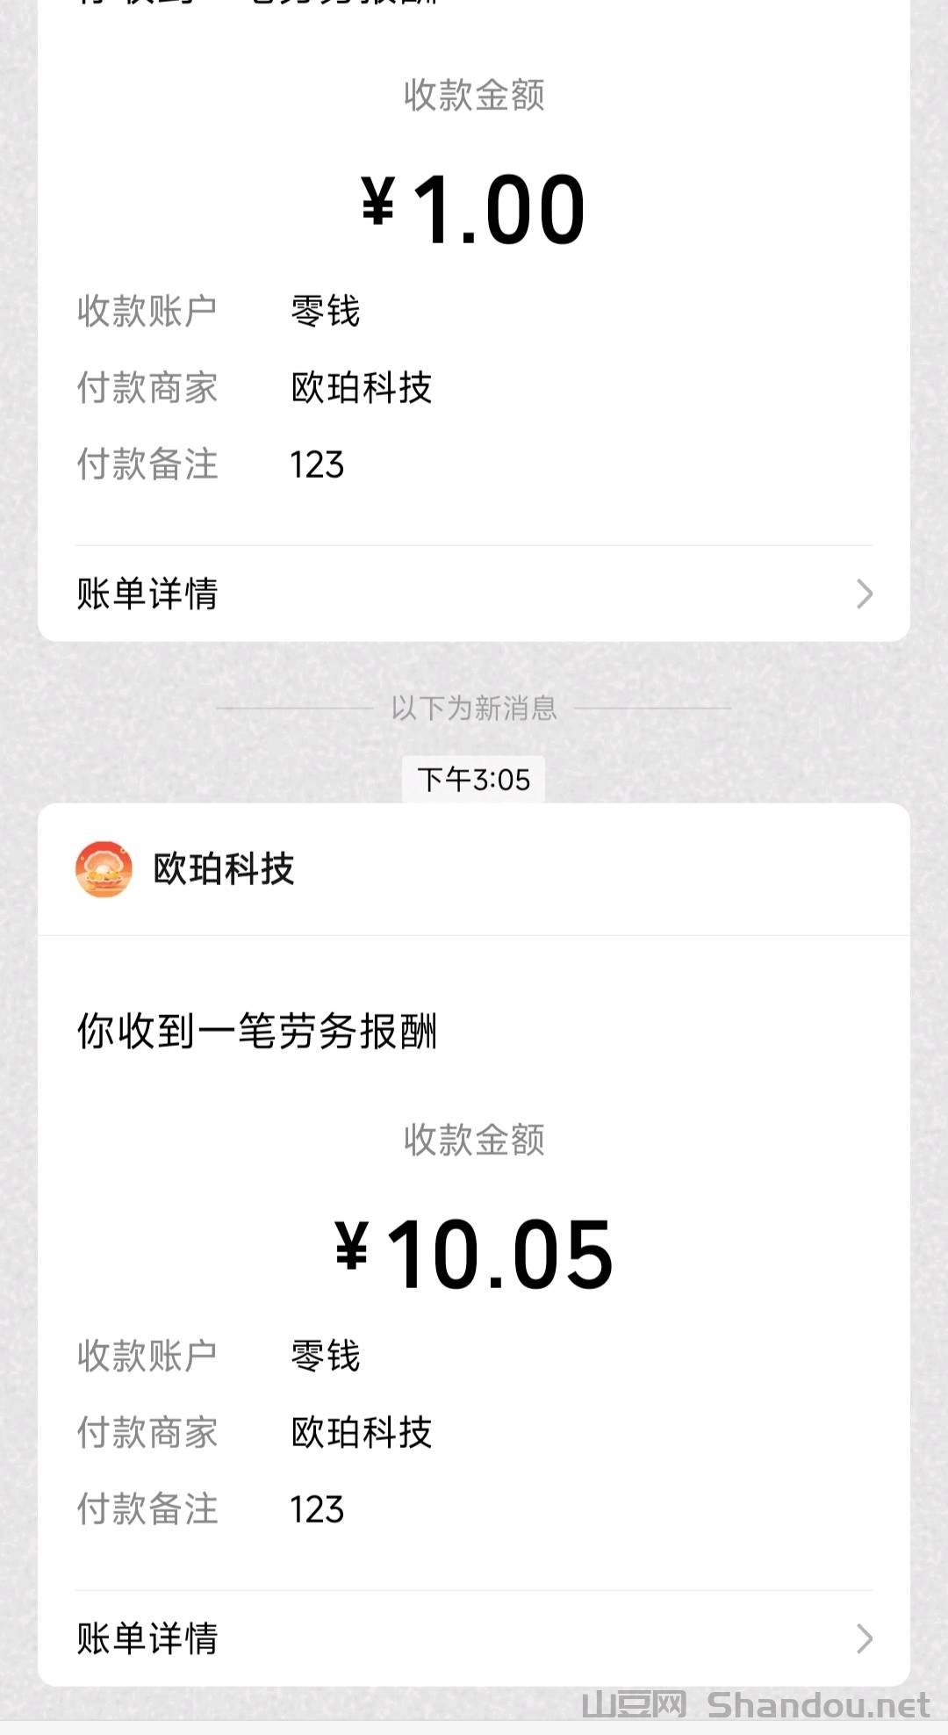Tap the 欧珀科技 avatar icon
This screenshot has width=948, height=1735.
click(x=104, y=869)
